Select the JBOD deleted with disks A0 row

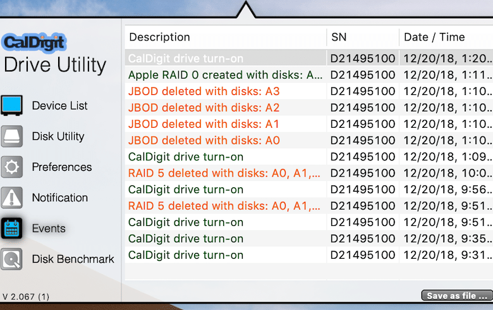(308, 140)
